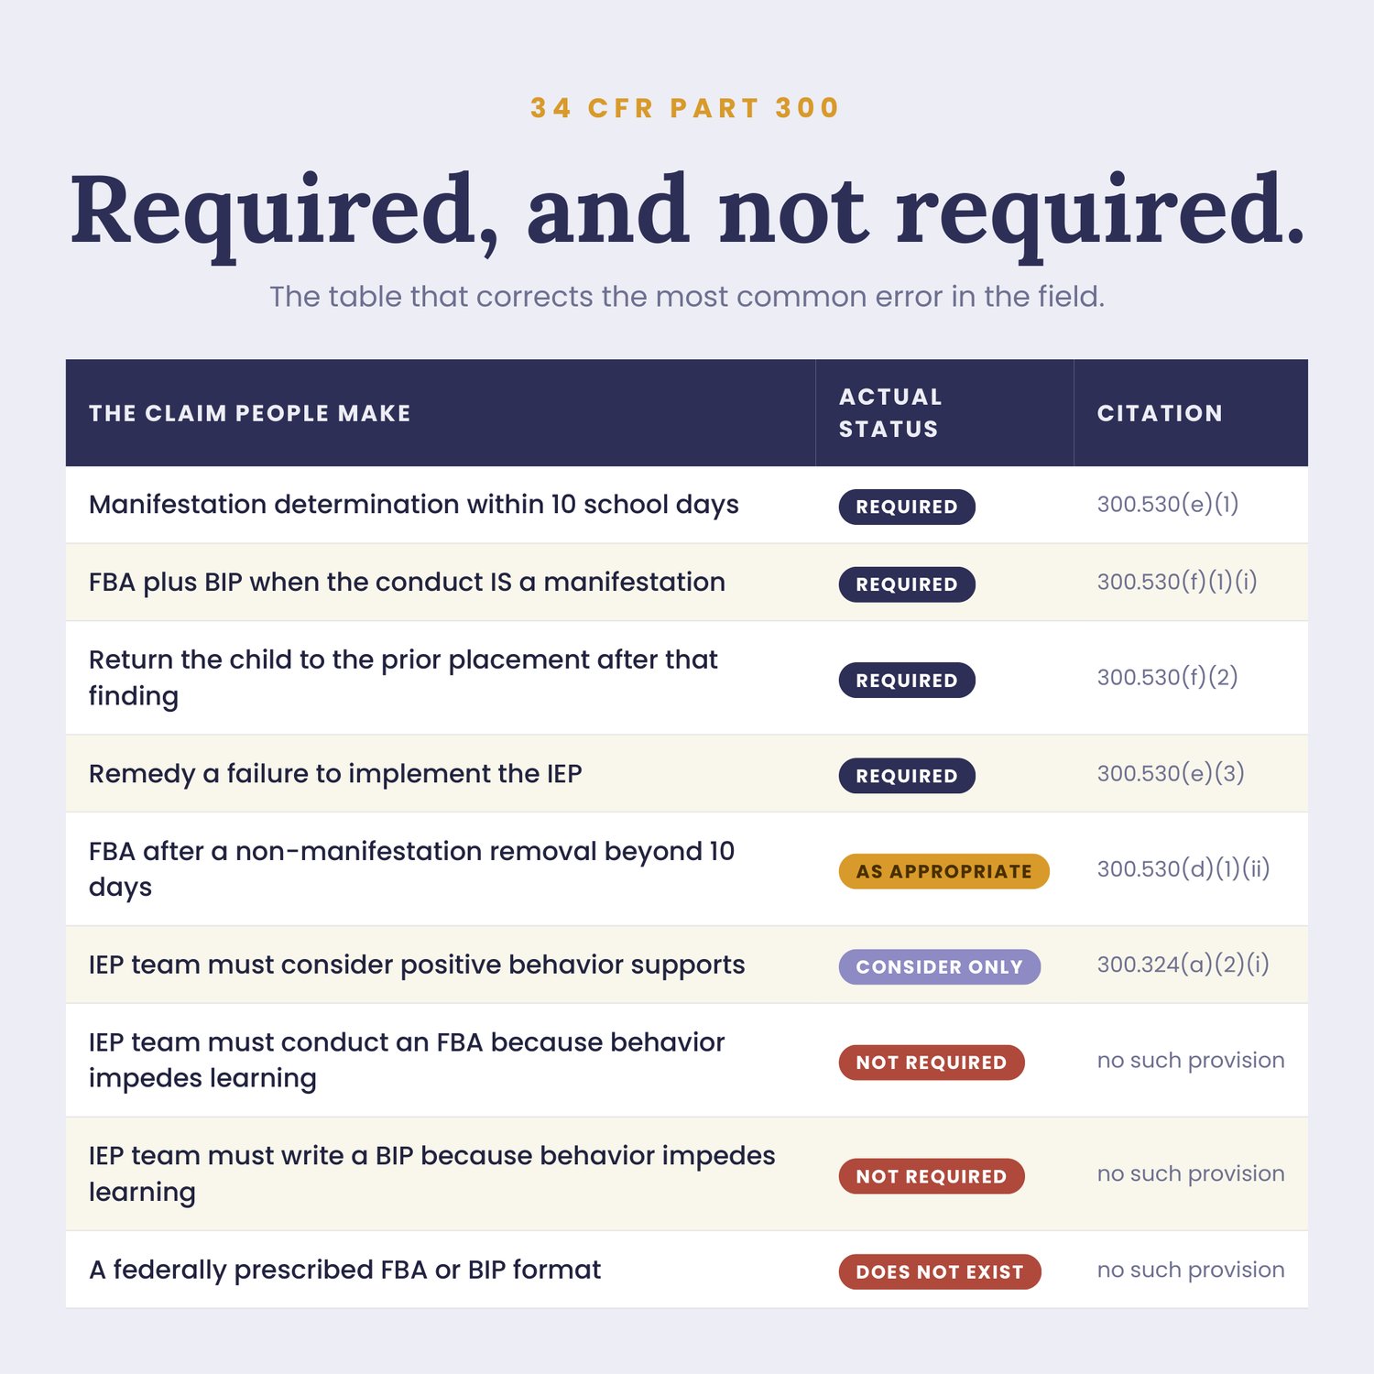Select 'The Claim People Make' column header
This screenshot has height=1374, width=1374.
tap(250, 413)
